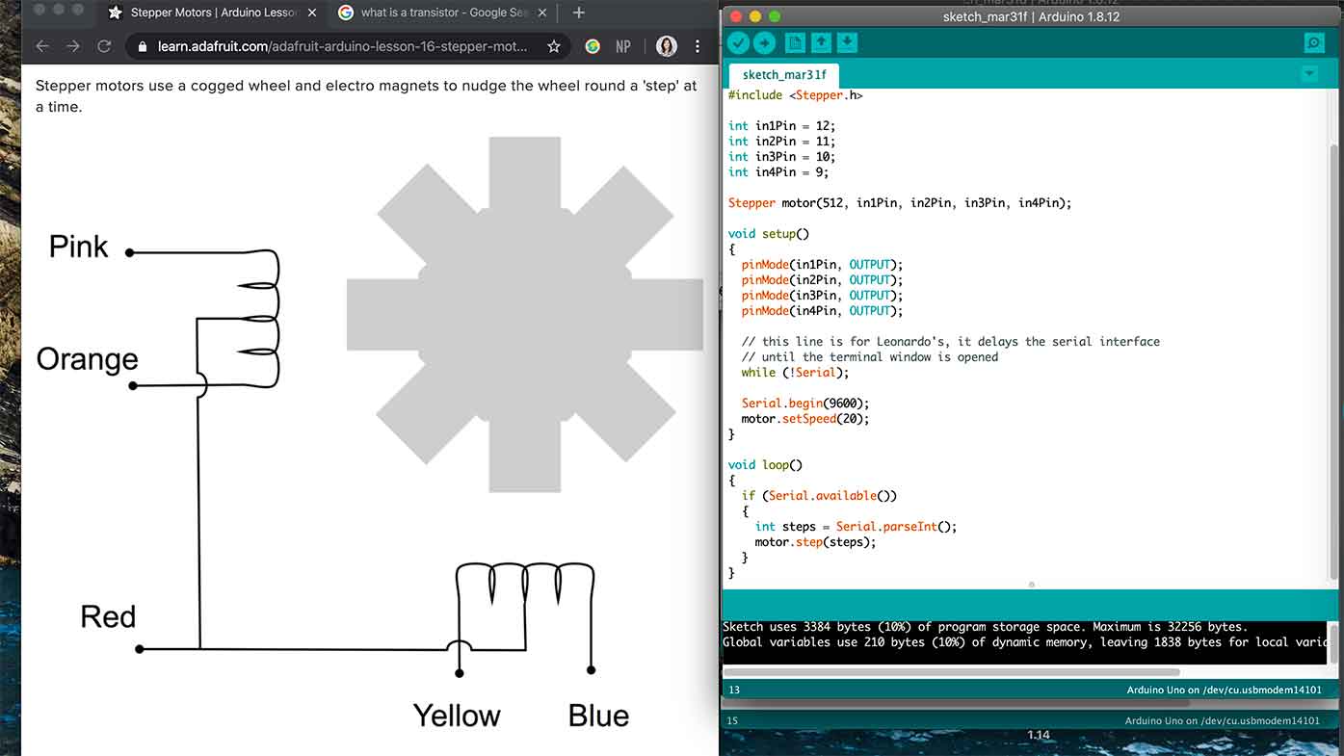This screenshot has width=1344, height=756.
Task: Click the Verify checkmark button in Arduino
Action: pyautogui.click(x=738, y=42)
